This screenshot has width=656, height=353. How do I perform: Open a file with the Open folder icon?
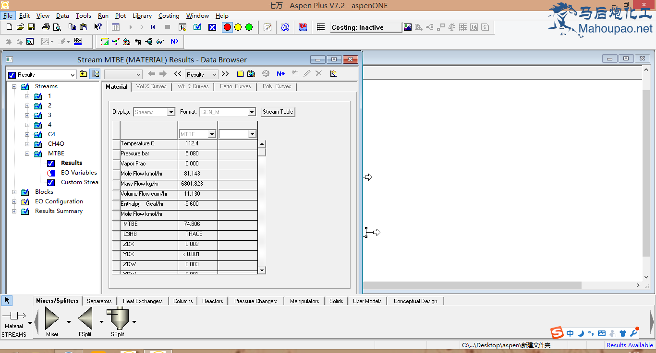tap(20, 27)
